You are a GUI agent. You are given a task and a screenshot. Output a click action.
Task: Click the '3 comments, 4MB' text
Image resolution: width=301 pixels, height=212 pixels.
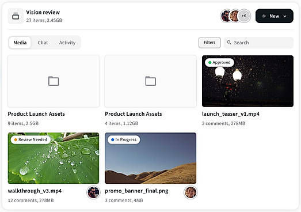(x=124, y=200)
